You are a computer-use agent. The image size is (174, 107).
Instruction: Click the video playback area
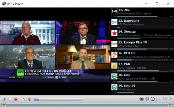(x=55, y=51)
